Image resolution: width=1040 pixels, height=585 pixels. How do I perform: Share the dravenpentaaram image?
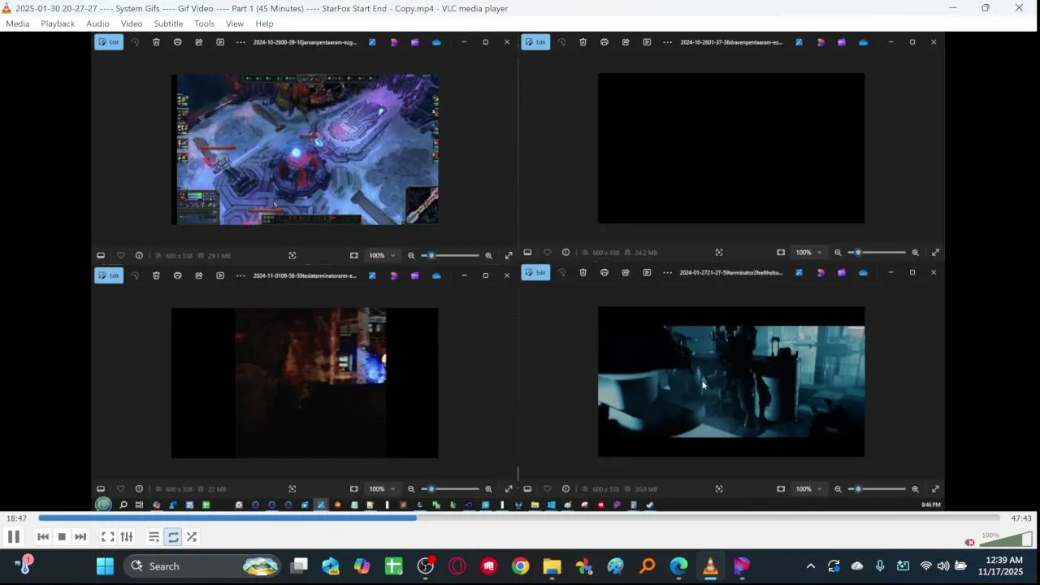[626, 42]
